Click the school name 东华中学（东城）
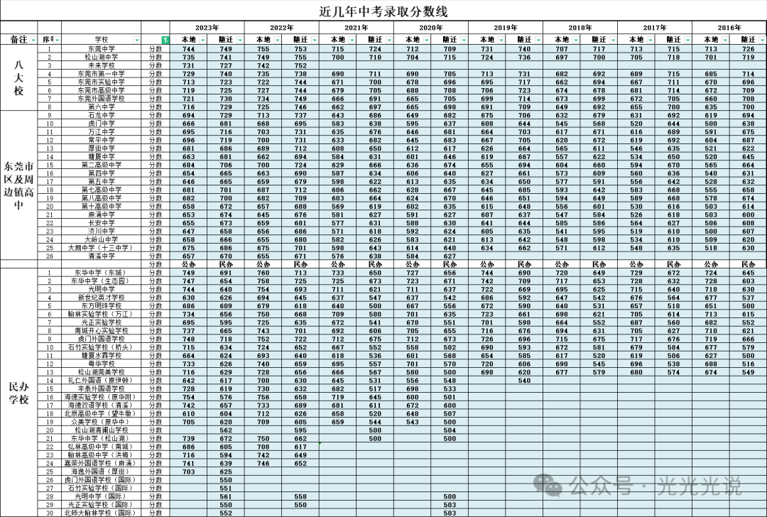The image size is (767, 517). point(102,273)
